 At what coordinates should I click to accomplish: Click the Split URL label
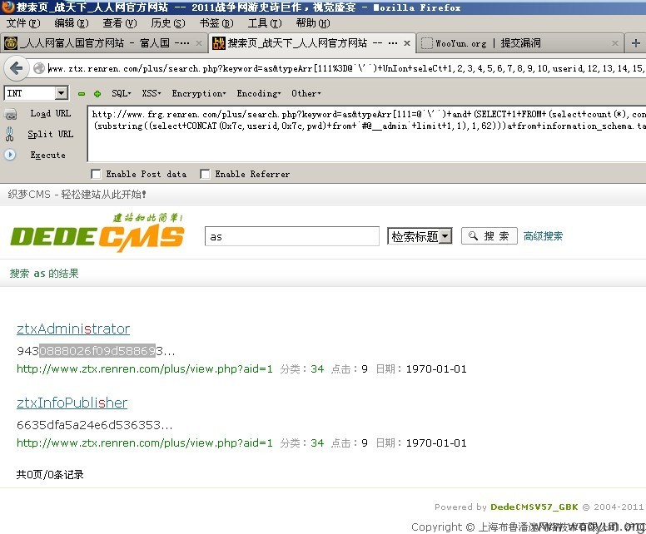[50, 134]
